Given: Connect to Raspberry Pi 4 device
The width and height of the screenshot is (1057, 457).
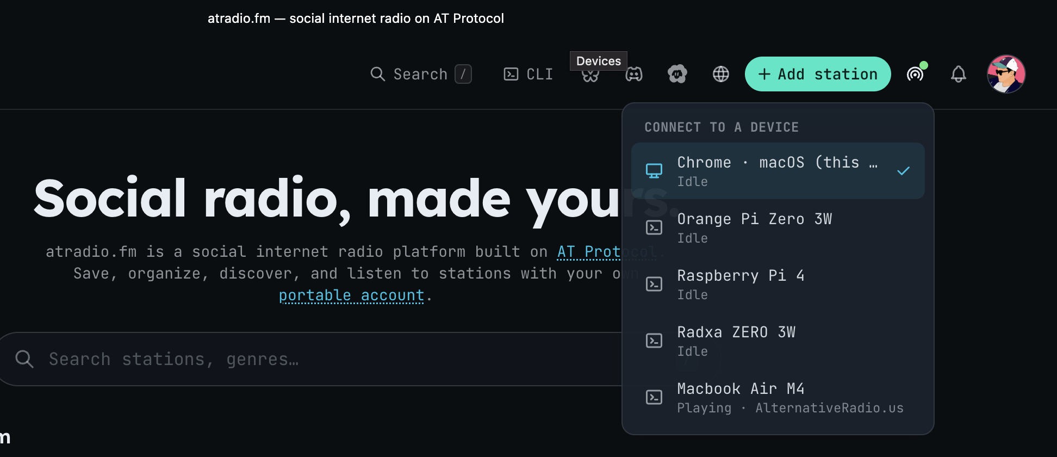Looking at the screenshot, I should [x=778, y=284].
